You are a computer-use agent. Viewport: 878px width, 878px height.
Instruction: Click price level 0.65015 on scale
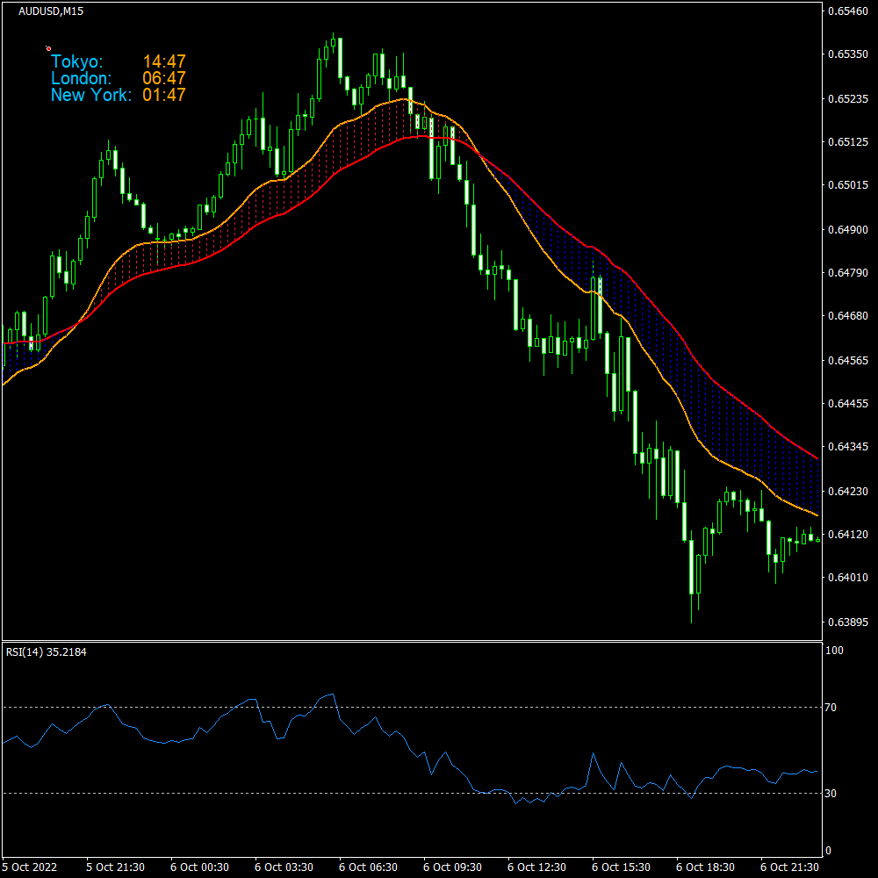coord(848,185)
